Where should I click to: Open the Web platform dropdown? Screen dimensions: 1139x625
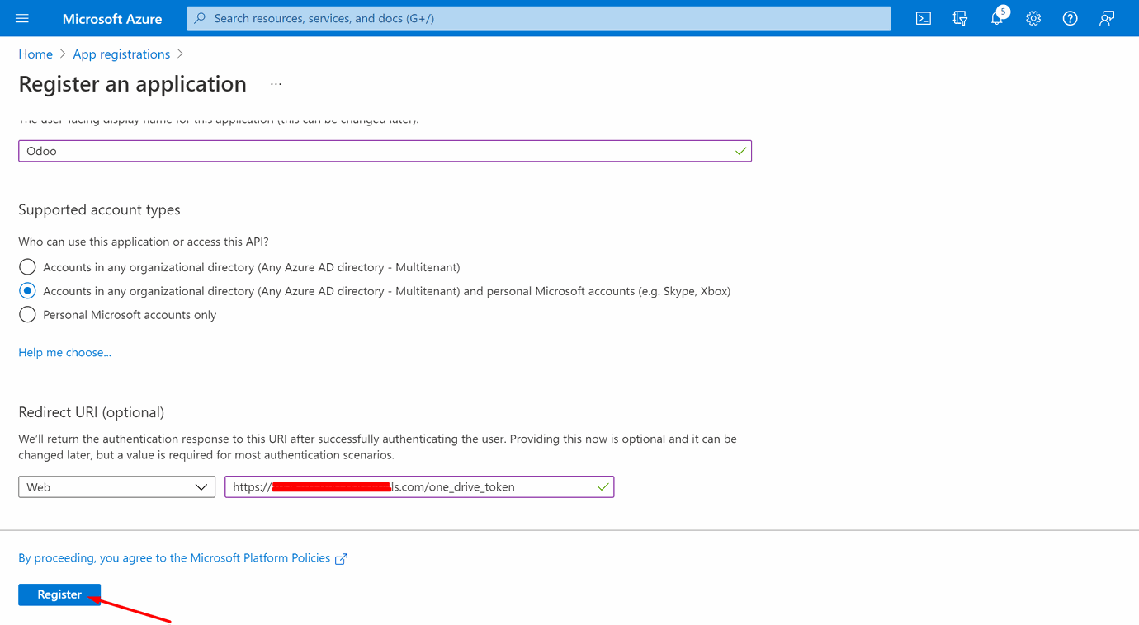click(116, 487)
